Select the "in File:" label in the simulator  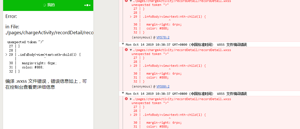coord(12,27)
